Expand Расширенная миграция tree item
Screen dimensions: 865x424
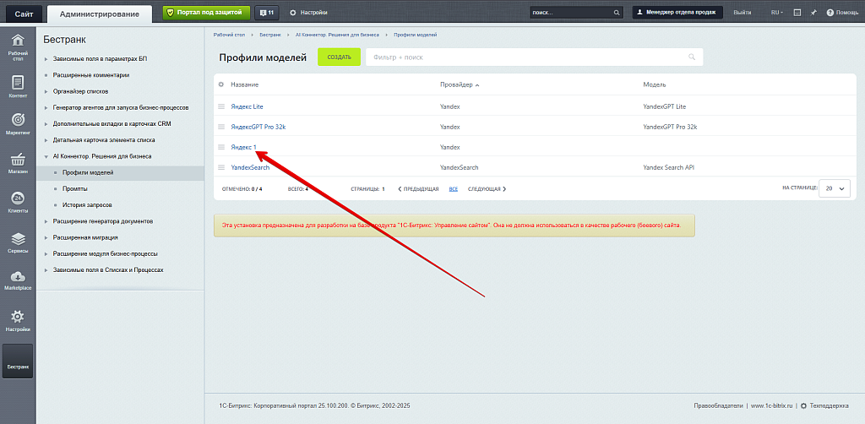click(46, 237)
